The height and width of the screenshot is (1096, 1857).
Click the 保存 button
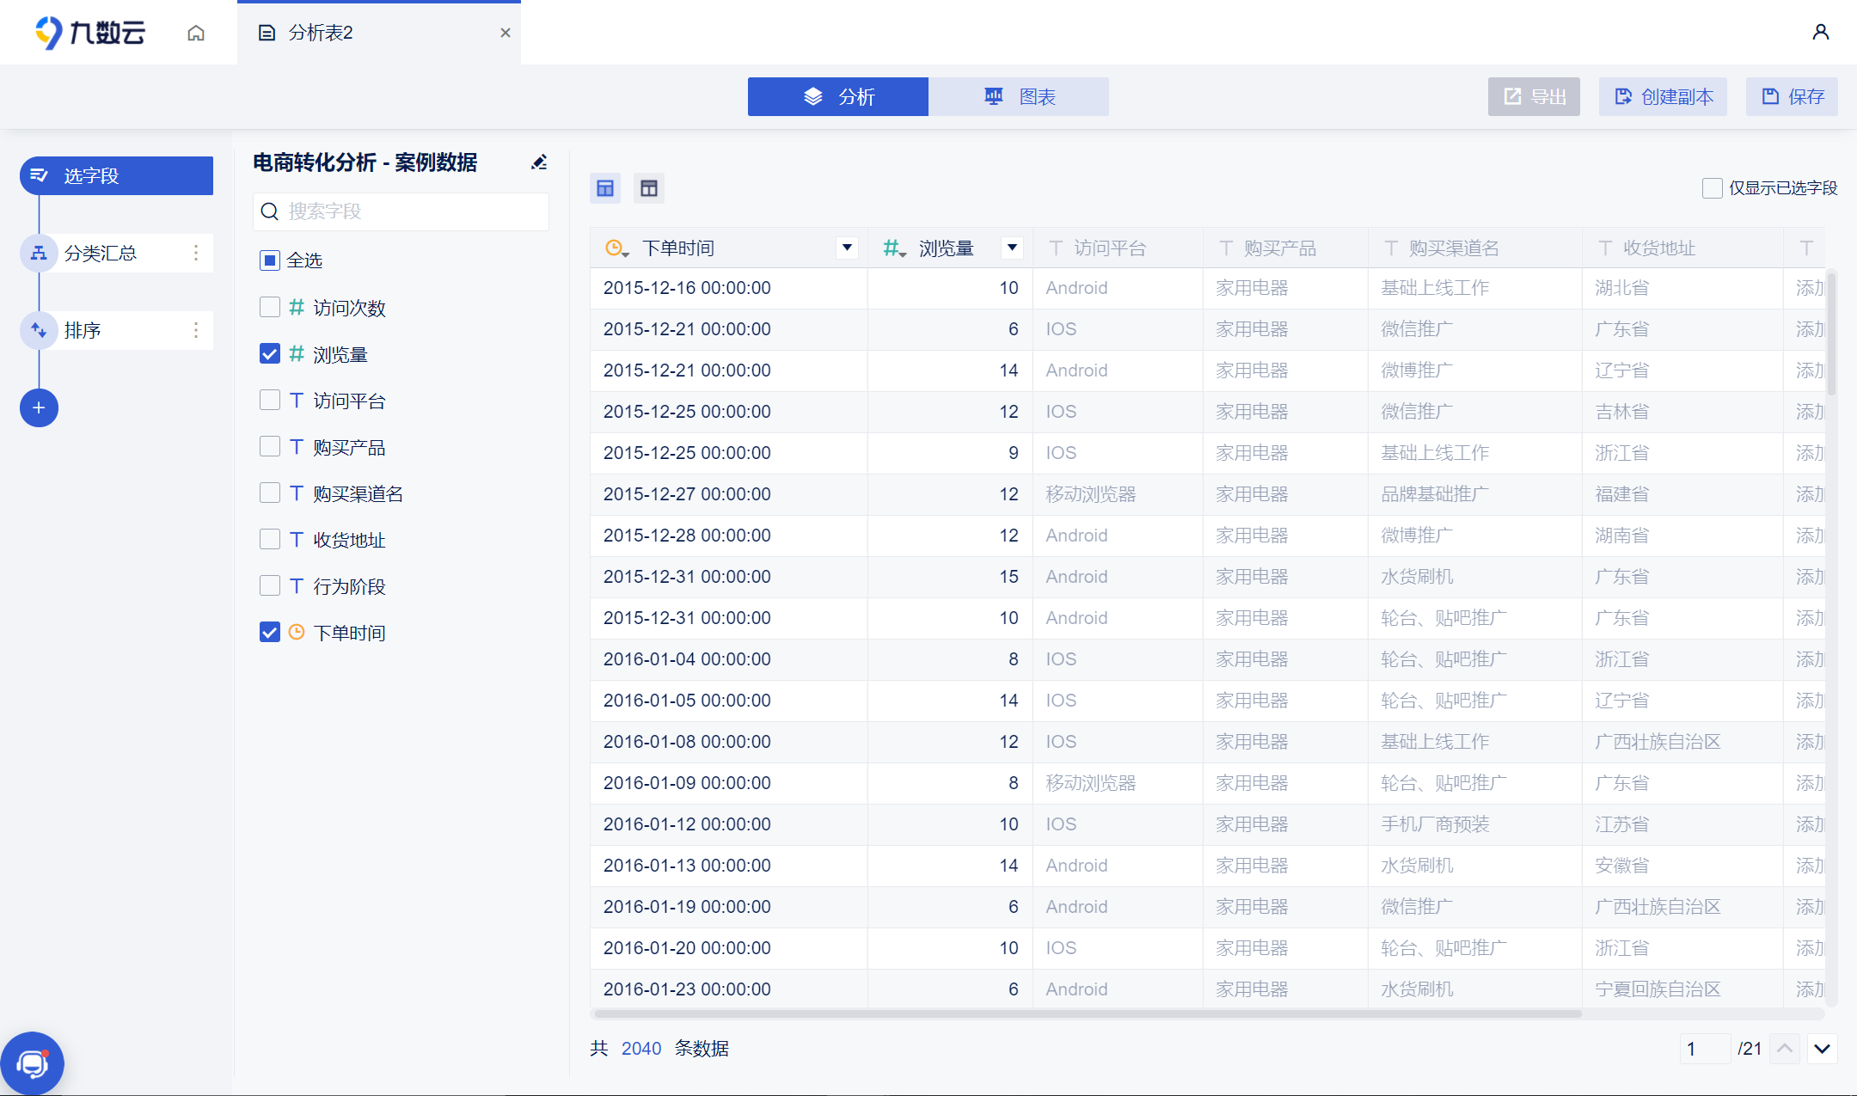[1792, 96]
